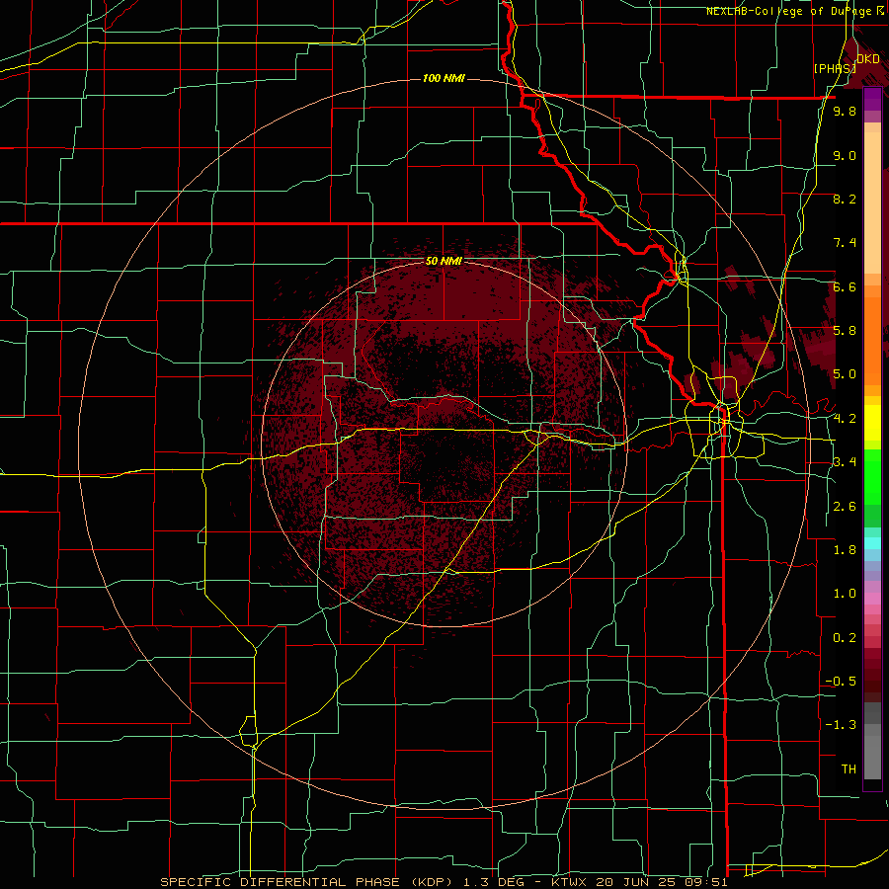Click the 1.0 value on the color scale
Image resolution: width=889 pixels, height=889 pixels.
845,594
